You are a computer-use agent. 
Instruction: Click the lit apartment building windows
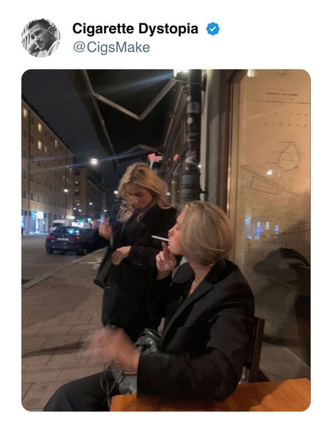[x=45, y=165]
